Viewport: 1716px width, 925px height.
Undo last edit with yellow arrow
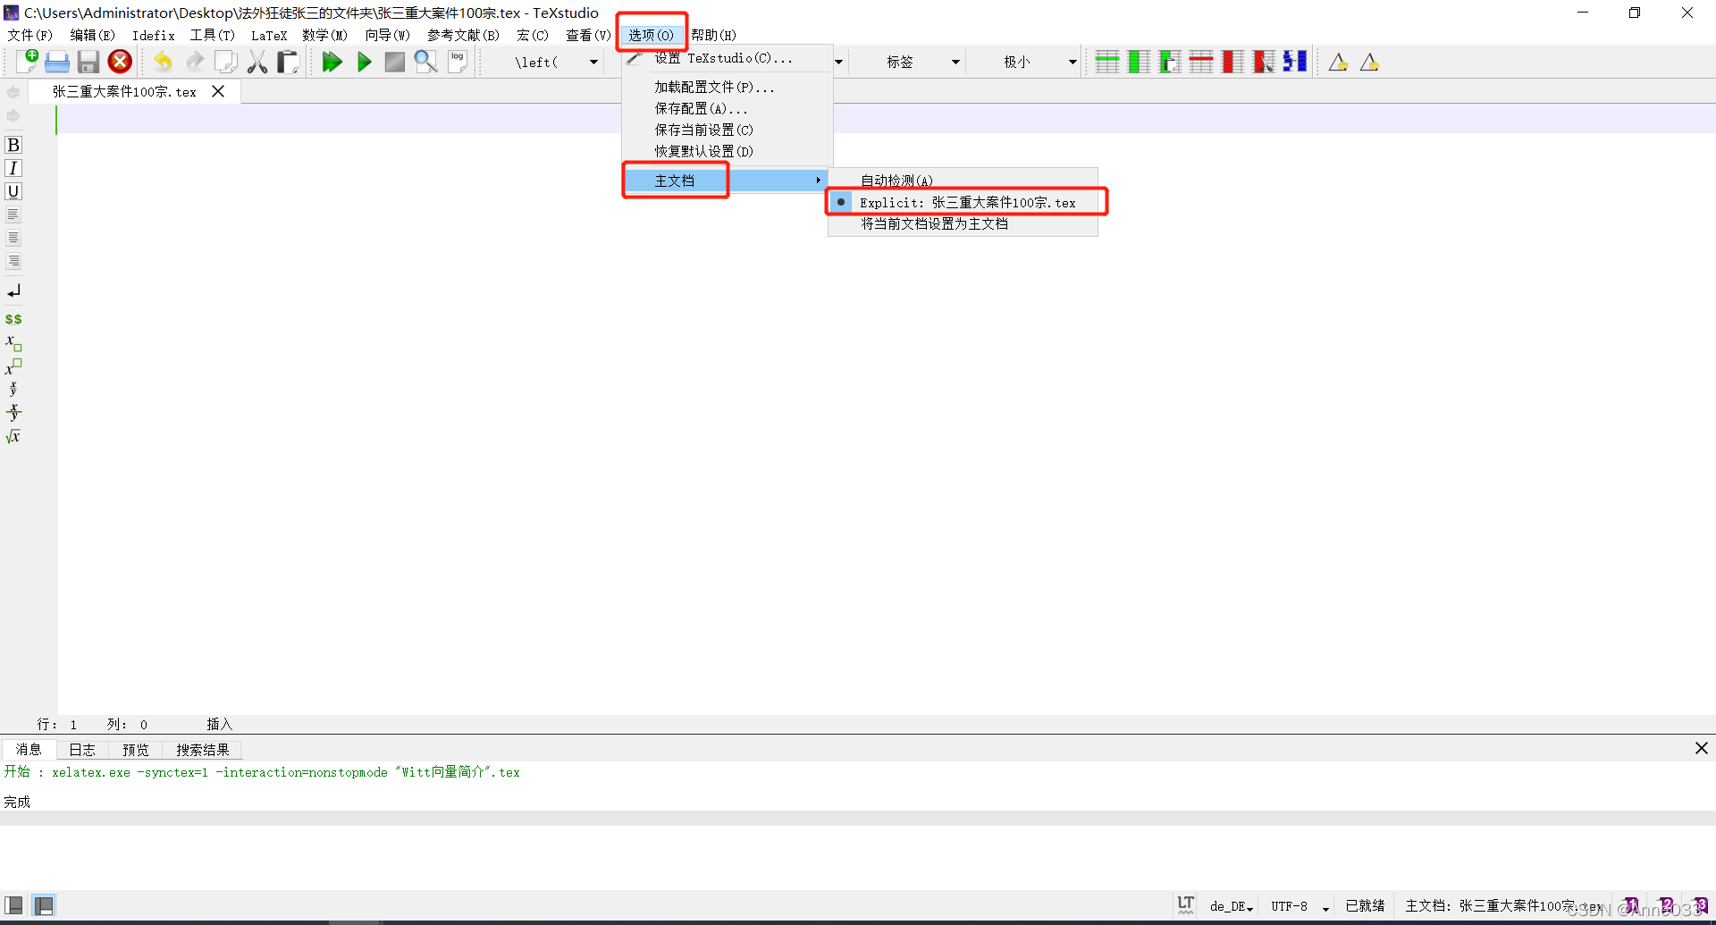[x=163, y=62]
